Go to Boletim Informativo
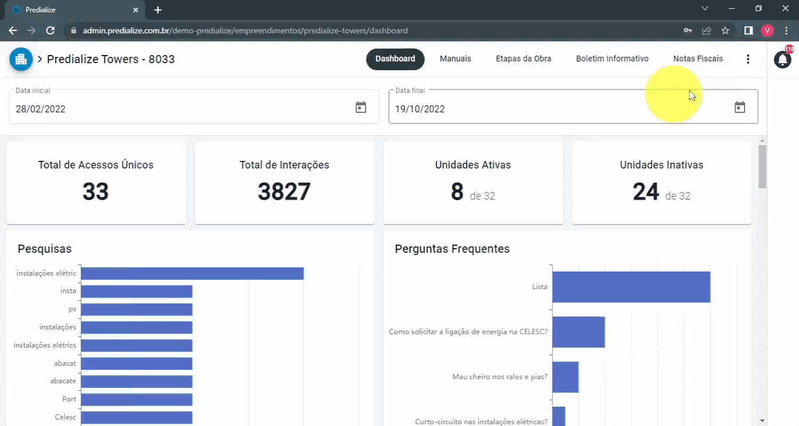799x426 pixels. (612, 59)
